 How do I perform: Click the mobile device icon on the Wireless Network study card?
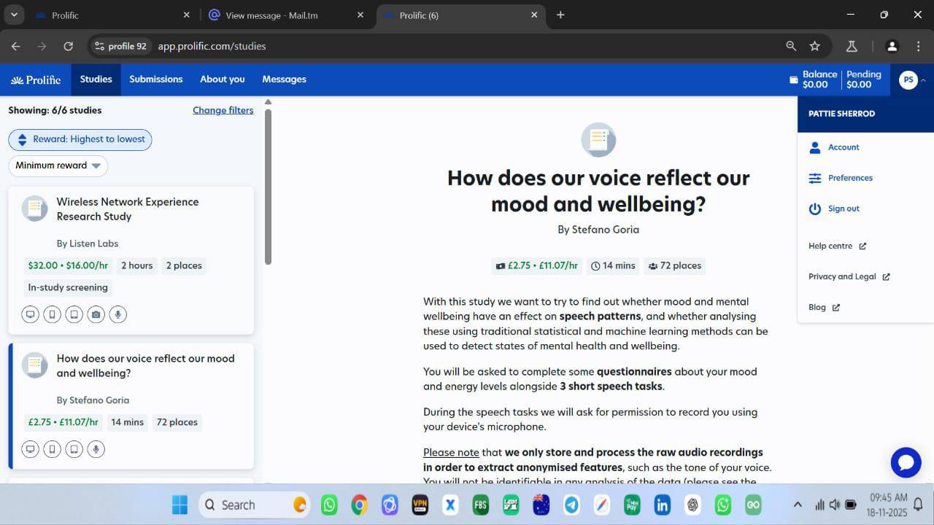(x=52, y=315)
